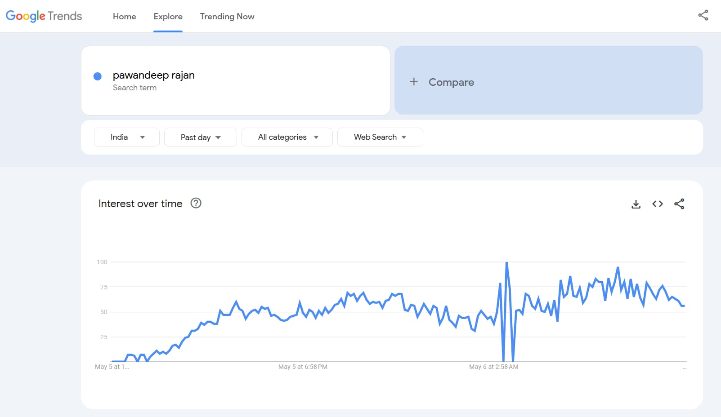Expand the Past day time range dropdown
721x417 pixels.
tap(200, 138)
